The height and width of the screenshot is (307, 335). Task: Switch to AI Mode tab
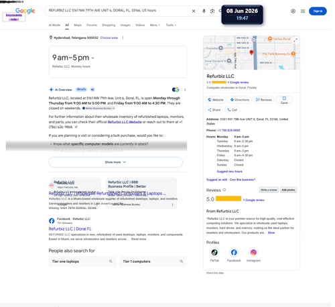pyautogui.click(x=54, y=25)
